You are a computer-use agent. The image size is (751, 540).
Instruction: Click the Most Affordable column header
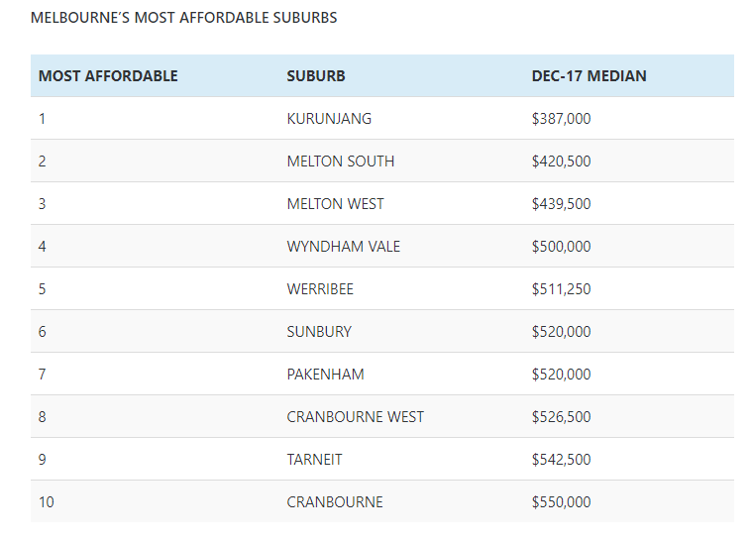point(108,76)
